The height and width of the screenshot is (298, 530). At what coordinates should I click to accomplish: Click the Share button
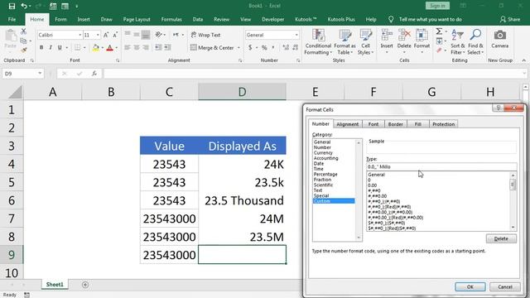pos(510,19)
